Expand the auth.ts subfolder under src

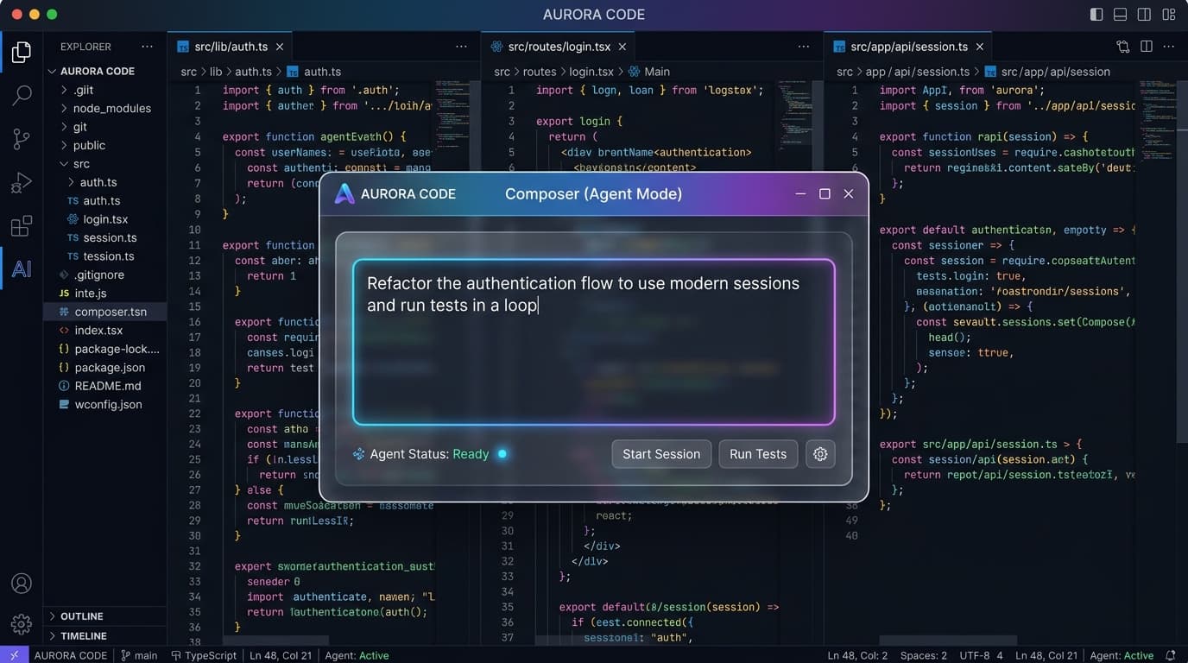71,182
